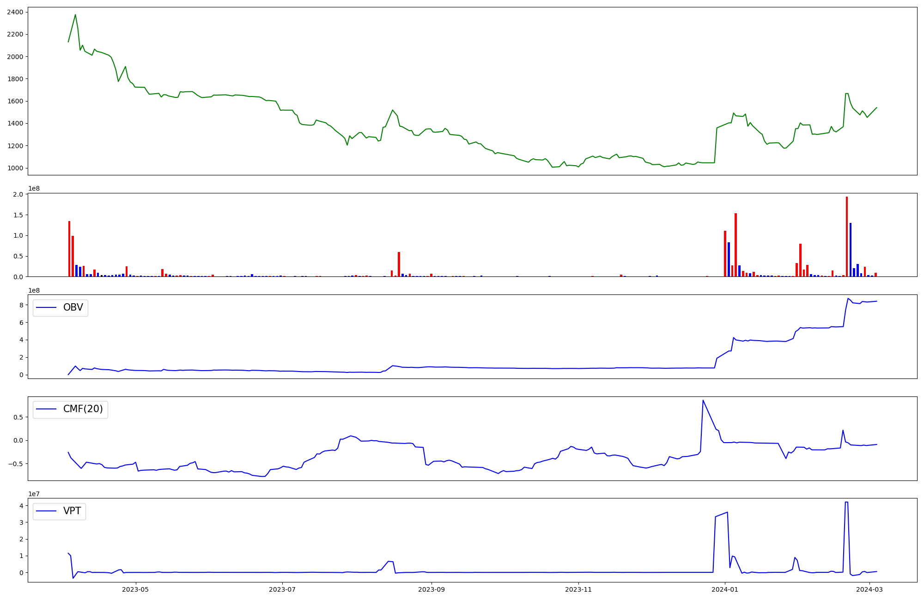Click the 2400 price axis label
924x600 pixels.
(15, 12)
